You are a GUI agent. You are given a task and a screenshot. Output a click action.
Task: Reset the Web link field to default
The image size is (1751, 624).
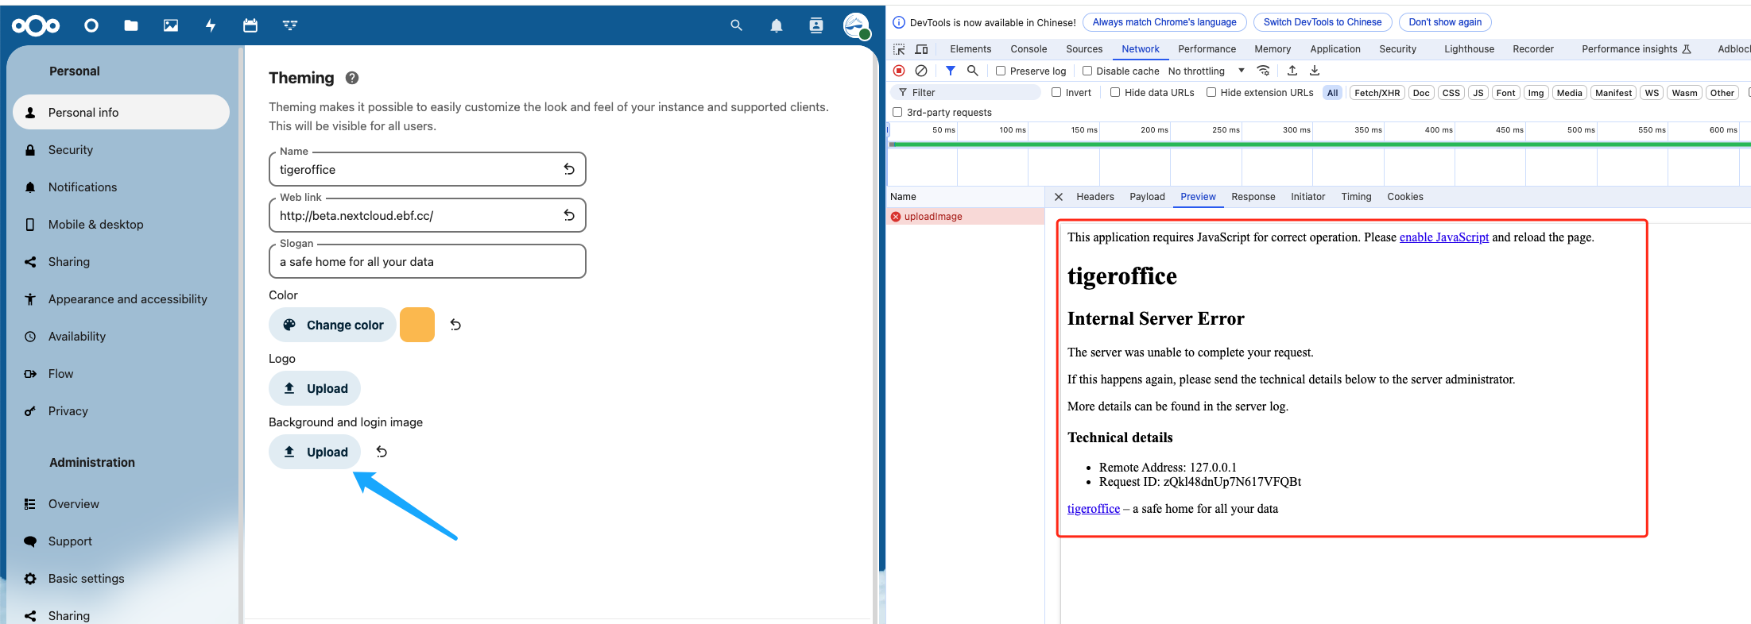569,215
